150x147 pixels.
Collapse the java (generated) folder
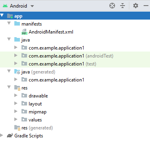[x=9, y=71]
